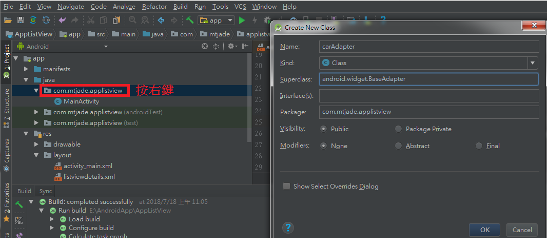Select the Final modifier radio button

pyautogui.click(x=479, y=146)
